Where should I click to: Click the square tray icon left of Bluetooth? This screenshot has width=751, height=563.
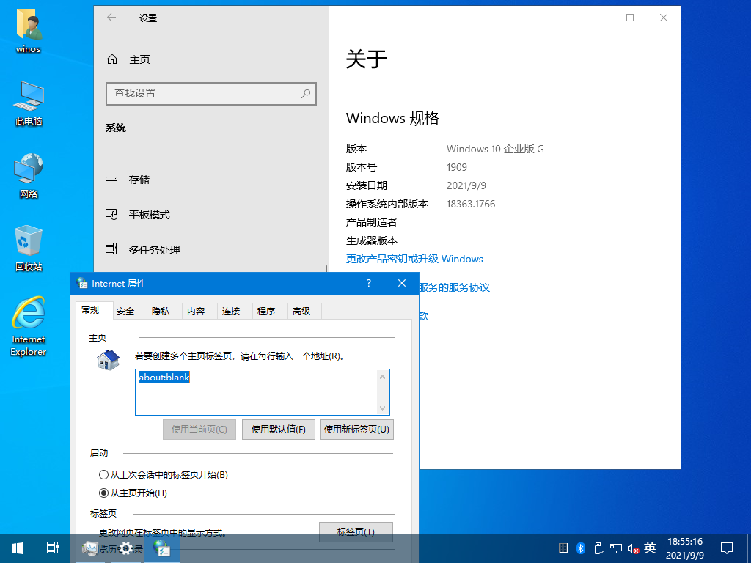click(x=563, y=548)
